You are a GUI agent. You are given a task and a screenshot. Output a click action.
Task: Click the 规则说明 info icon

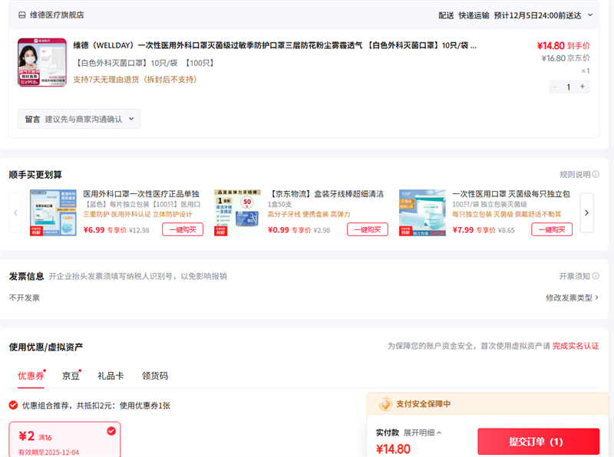click(596, 175)
